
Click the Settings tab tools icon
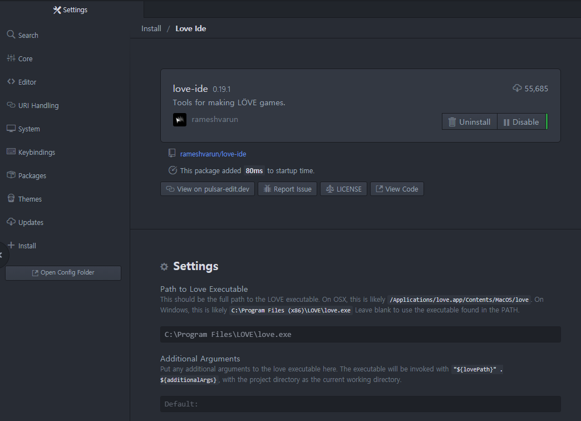[57, 10]
